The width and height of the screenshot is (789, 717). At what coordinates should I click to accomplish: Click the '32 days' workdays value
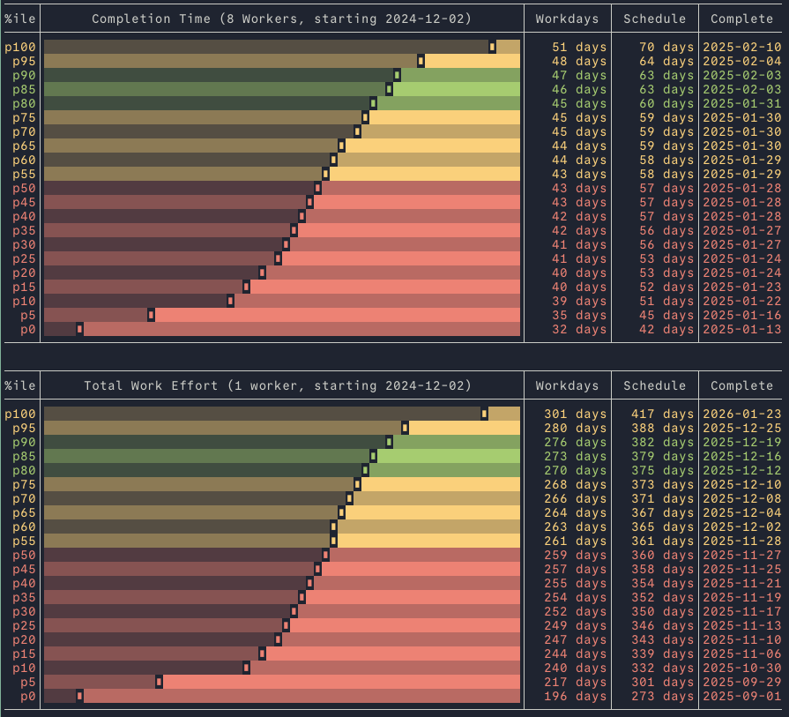point(579,329)
